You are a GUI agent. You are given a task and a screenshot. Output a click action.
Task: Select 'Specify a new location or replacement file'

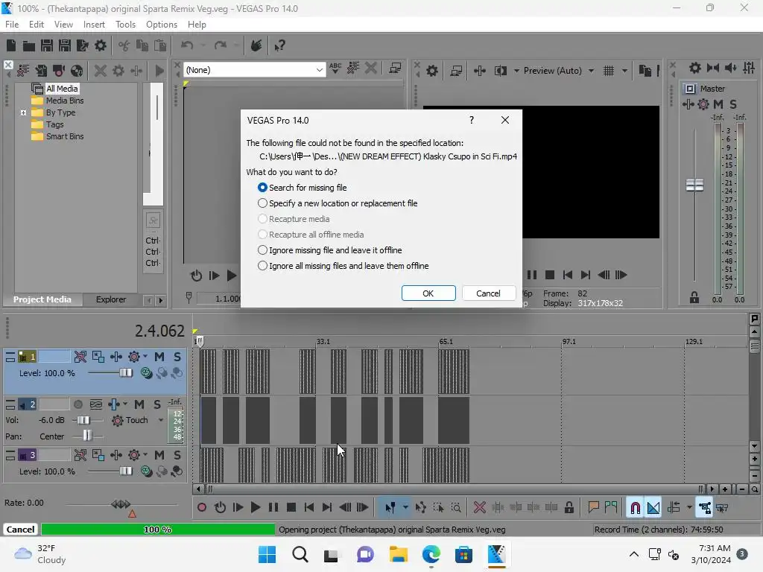click(x=338, y=203)
